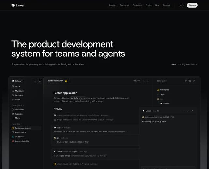
Task: Go to previous issue with up chevron
Action: click(x=144, y=81)
